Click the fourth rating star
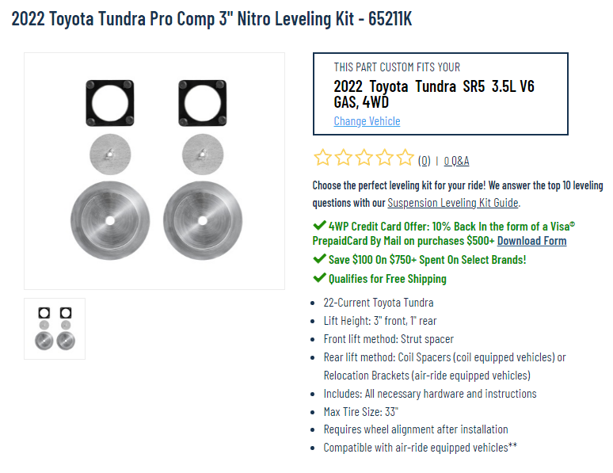This screenshot has width=613, height=473. tap(385, 158)
